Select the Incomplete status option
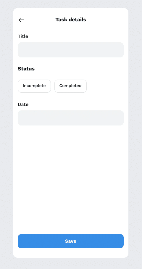The height and width of the screenshot is (269, 142). 34,86
